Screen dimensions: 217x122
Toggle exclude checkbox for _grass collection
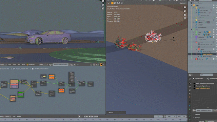pos(214,49)
